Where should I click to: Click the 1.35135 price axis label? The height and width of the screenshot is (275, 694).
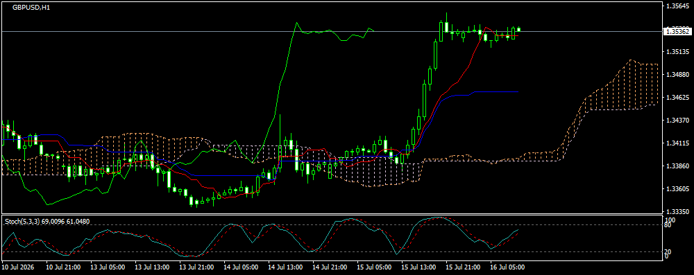(x=677, y=52)
